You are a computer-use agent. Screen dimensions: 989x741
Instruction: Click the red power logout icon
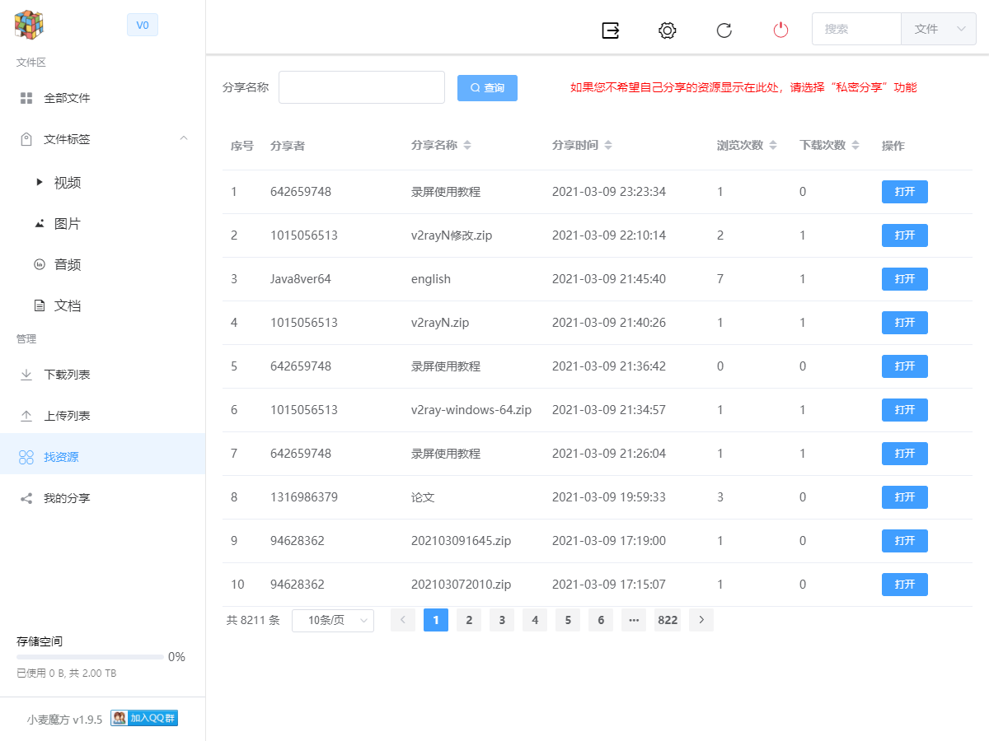tap(780, 30)
